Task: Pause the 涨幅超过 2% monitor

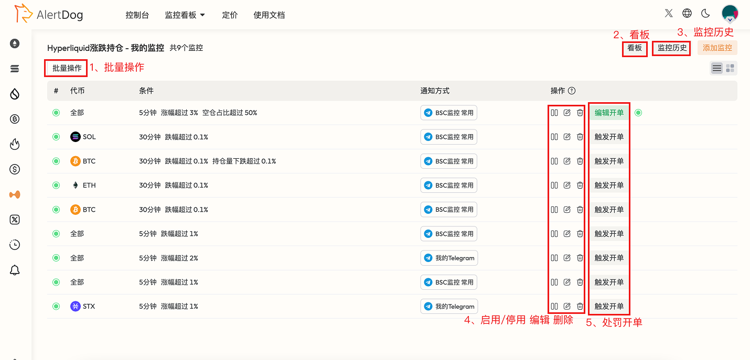Action: [554, 258]
